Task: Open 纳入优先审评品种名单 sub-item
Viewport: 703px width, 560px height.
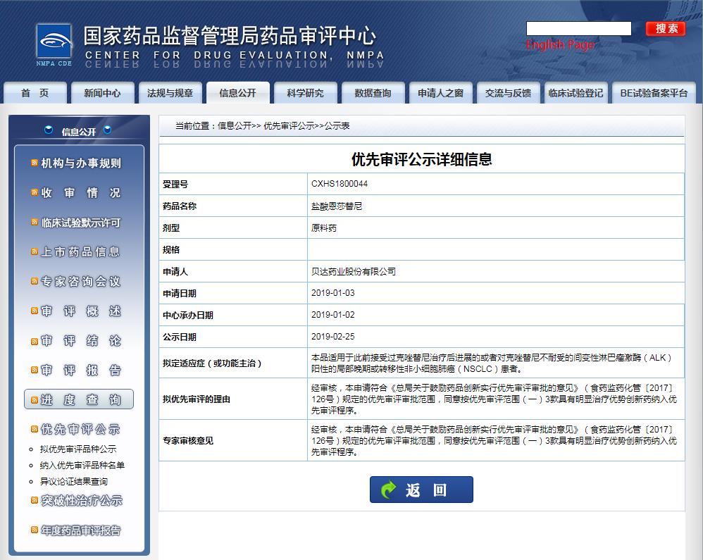Action: [x=82, y=466]
